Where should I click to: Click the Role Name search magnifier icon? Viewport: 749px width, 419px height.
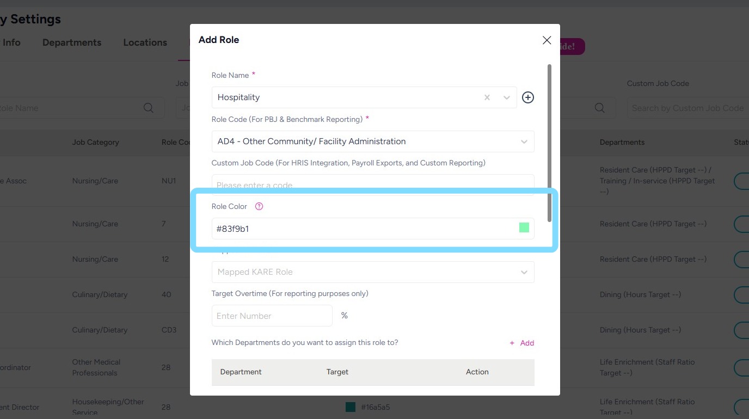point(149,108)
